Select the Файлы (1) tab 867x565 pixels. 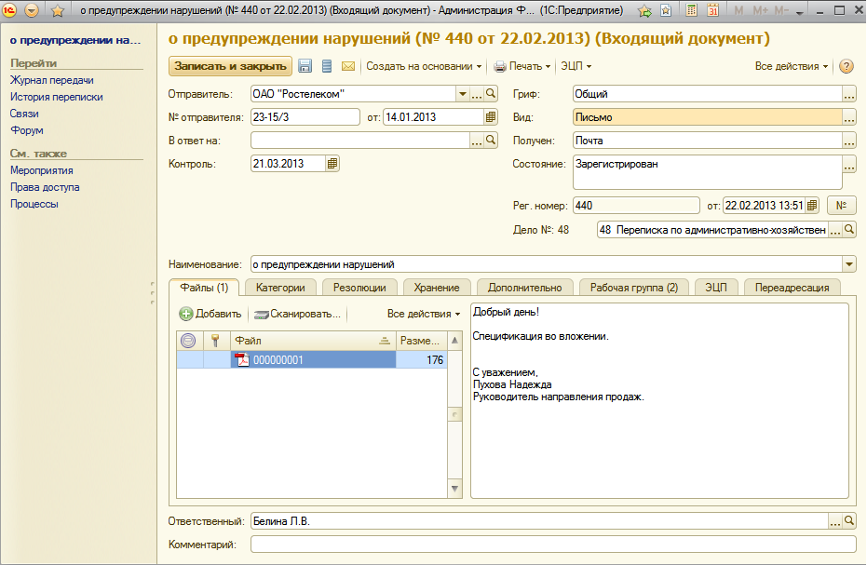click(x=204, y=288)
